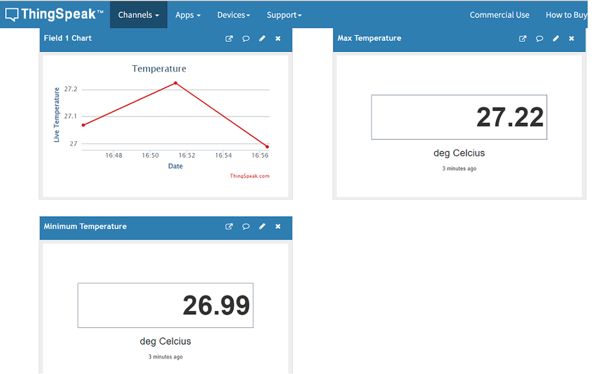Viewport: 594px width, 374px height.
Task: Open the Apps dropdown menu
Action: coord(188,15)
